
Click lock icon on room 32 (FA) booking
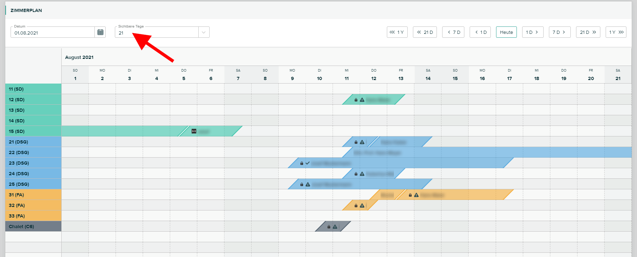pos(356,206)
